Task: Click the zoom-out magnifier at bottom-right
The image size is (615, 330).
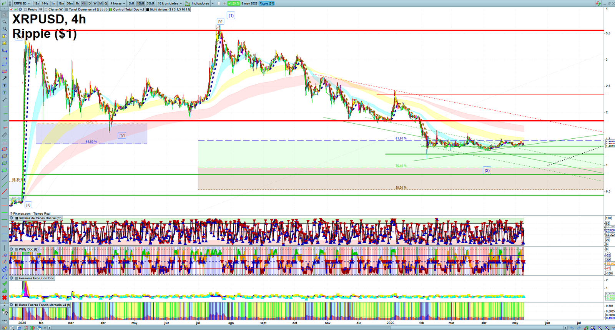Action: coord(600,328)
